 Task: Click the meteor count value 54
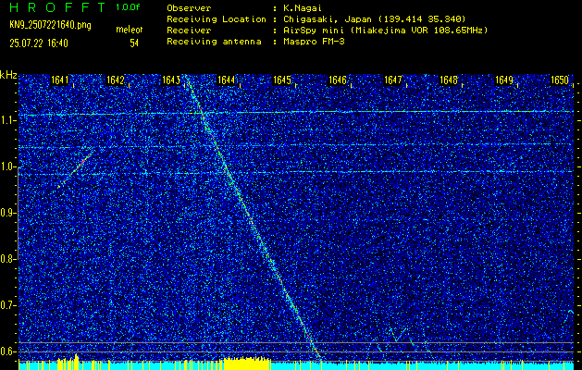point(134,43)
